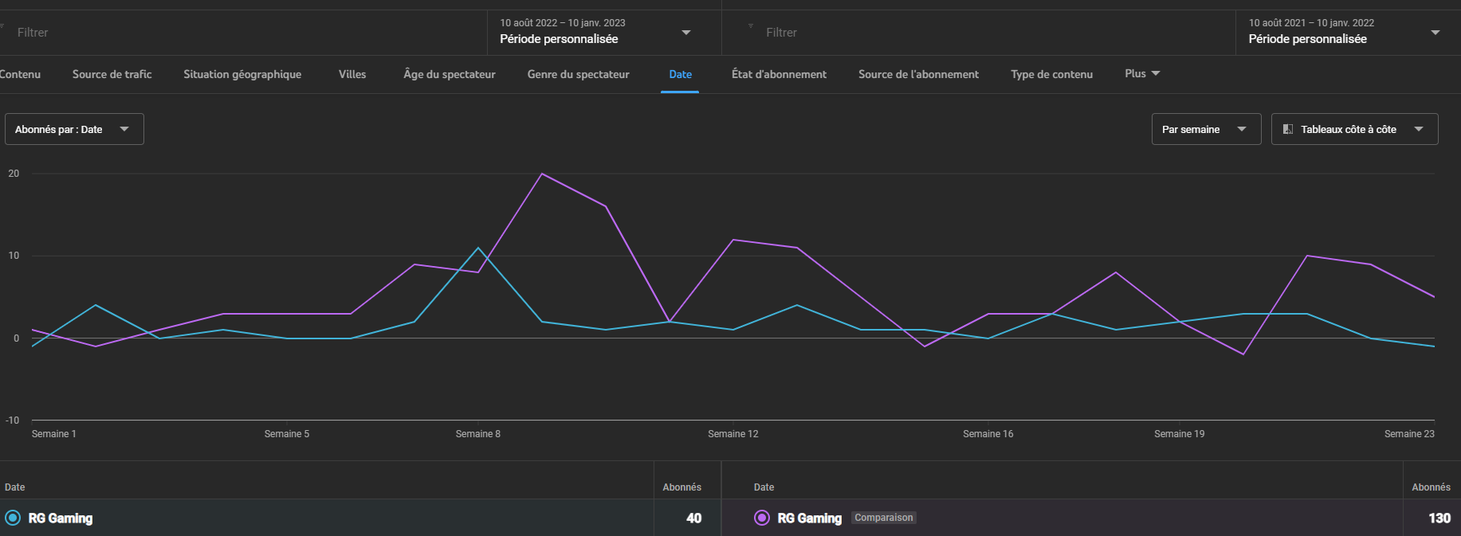
Task: Click the Semaine 16 axis label
Action: click(988, 434)
